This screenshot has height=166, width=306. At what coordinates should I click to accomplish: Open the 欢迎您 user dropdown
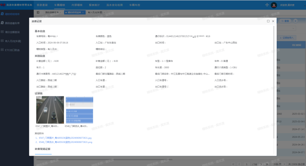pyautogui.click(x=287, y=5)
